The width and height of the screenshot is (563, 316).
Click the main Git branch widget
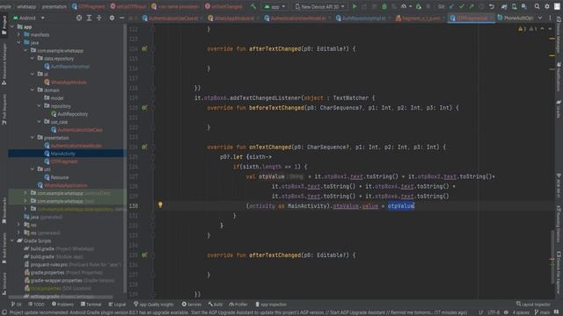point(542,312)
